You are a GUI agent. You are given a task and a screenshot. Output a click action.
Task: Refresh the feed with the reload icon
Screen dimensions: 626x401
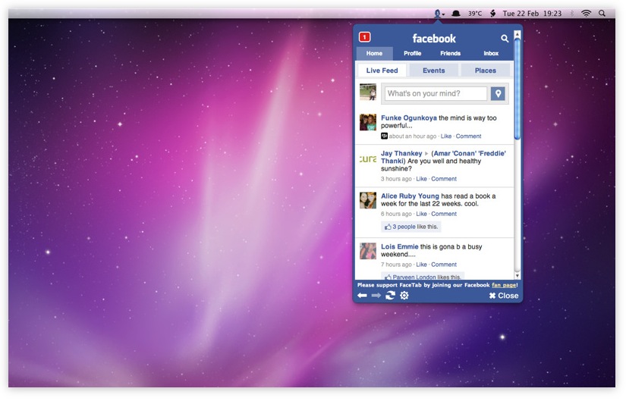point(390,296)
